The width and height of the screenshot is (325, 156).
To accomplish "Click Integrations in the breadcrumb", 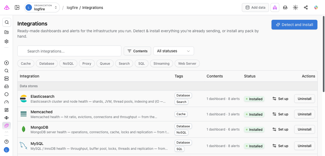I will point(93,8).
